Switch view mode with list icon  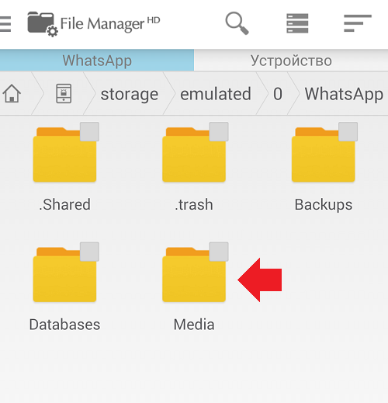pos(297,23)
